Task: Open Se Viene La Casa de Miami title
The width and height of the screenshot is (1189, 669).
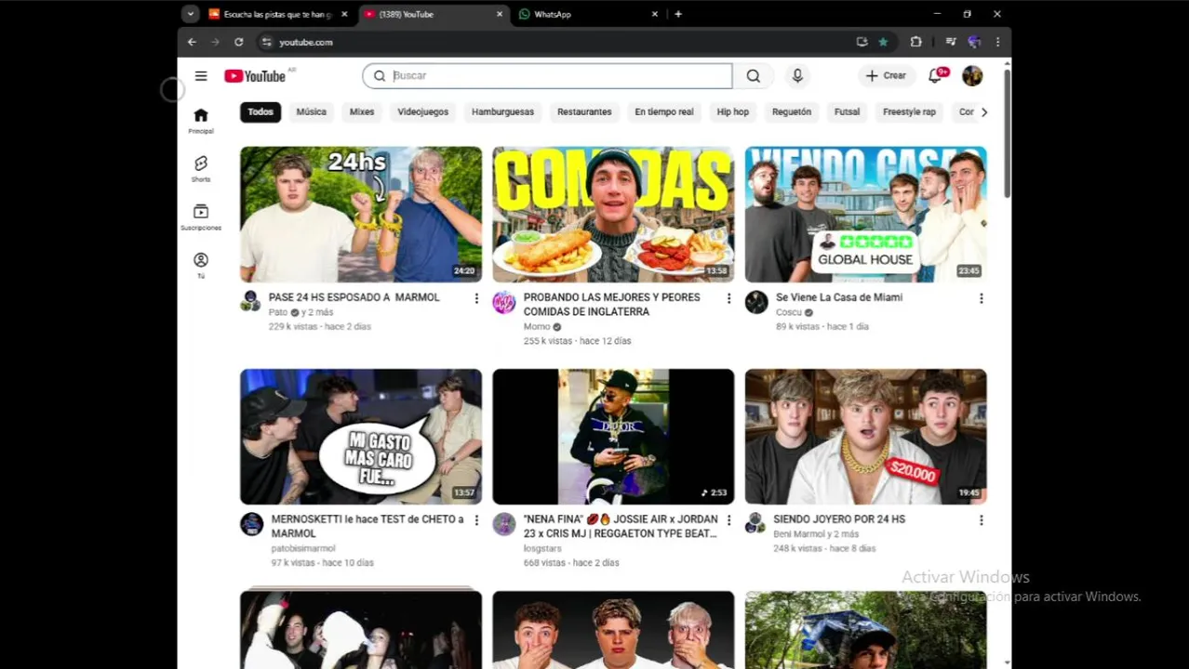Action: [x=839, y=297]
